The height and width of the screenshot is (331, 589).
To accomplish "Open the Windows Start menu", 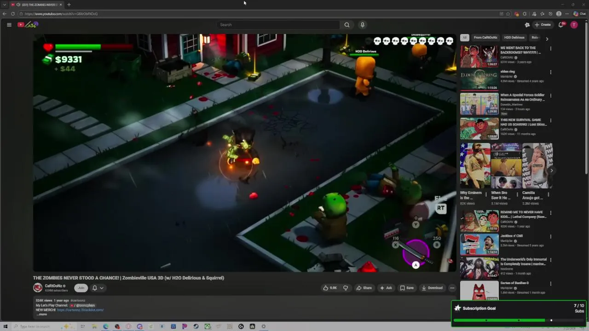I will click(6, 326).
